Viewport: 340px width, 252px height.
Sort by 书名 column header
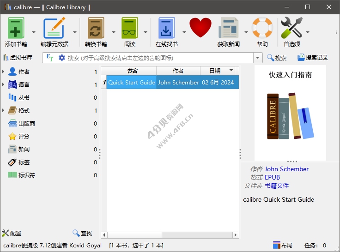pos(132,71)
